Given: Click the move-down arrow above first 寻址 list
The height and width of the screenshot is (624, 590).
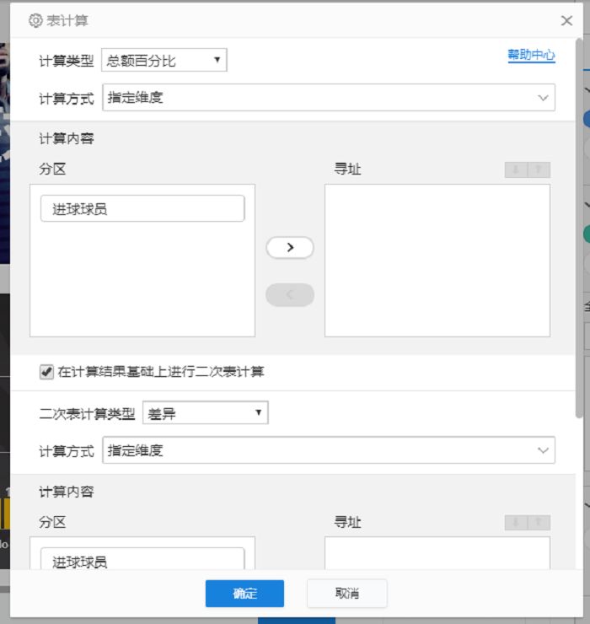Looking at the screenshot, I should pos(516,170).
